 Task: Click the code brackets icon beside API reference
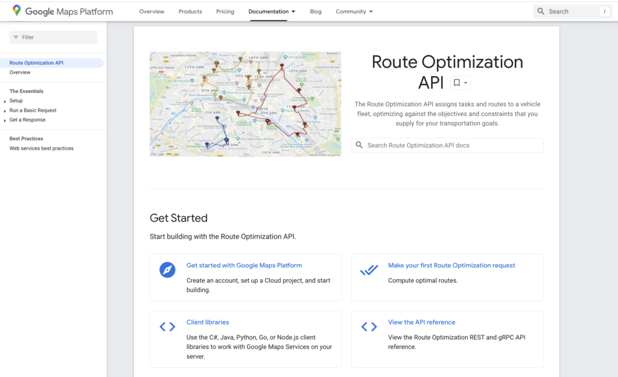(x=369, y=326)
